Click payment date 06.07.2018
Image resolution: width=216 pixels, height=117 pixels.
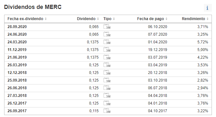[158, 88]
